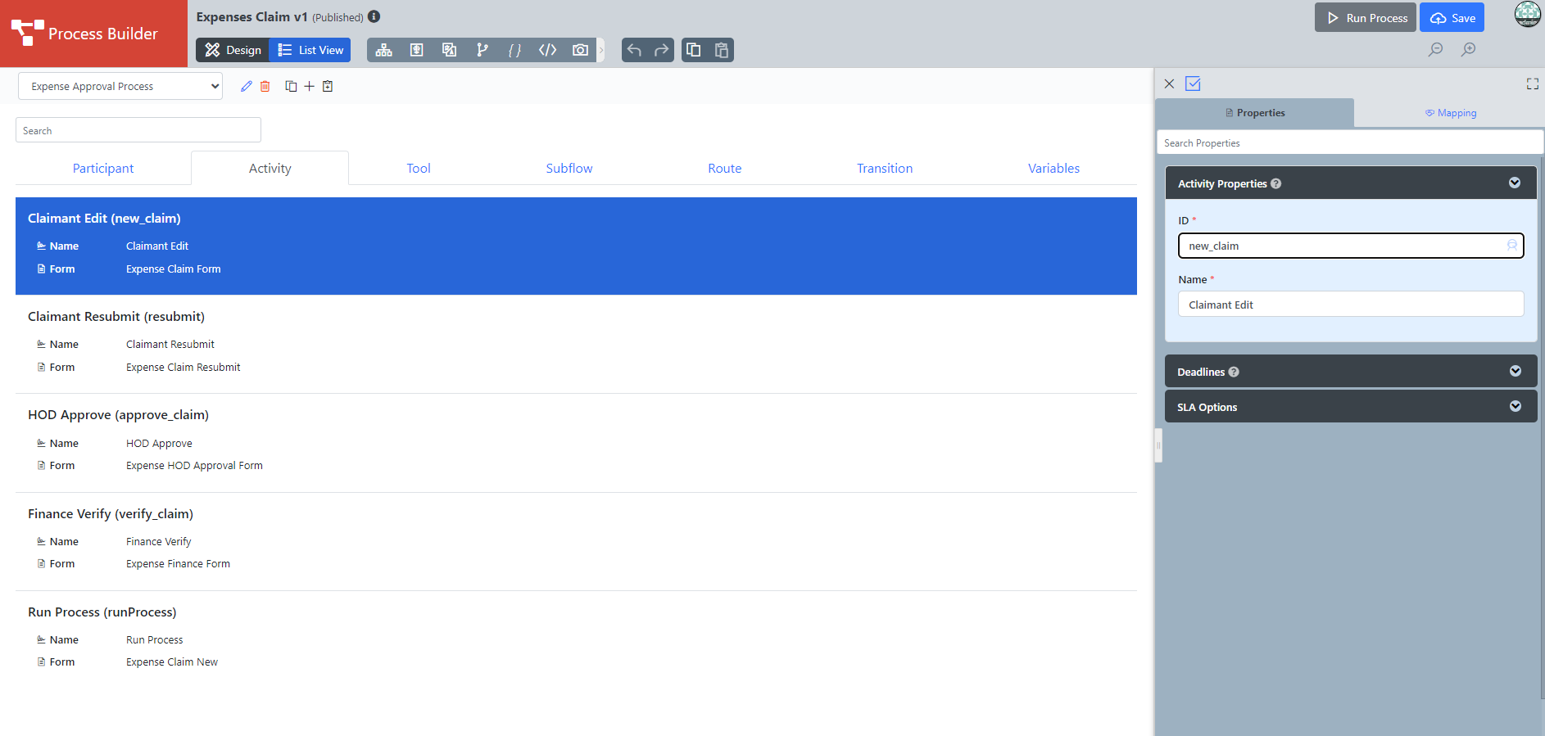Click the Run Process button
The image size is (1545, 736).
1366,18
